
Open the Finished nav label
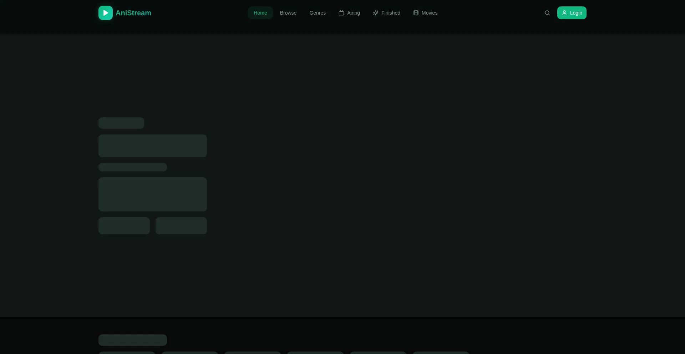[391, 13]
